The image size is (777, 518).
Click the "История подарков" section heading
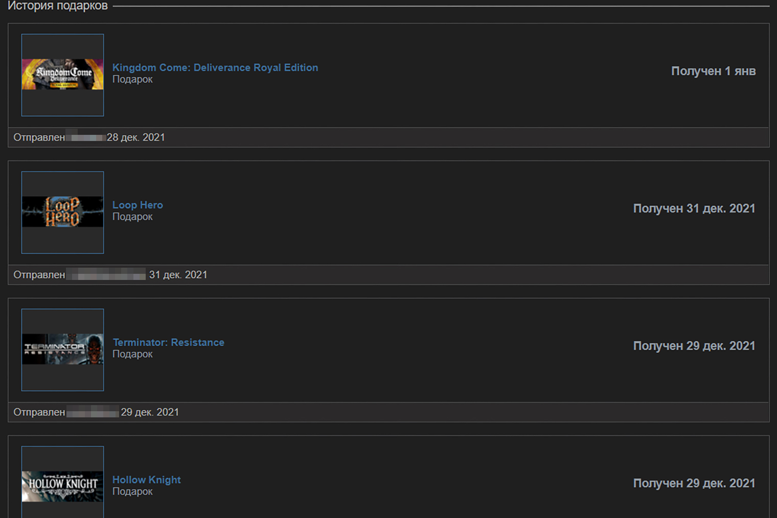pos(58,6)
